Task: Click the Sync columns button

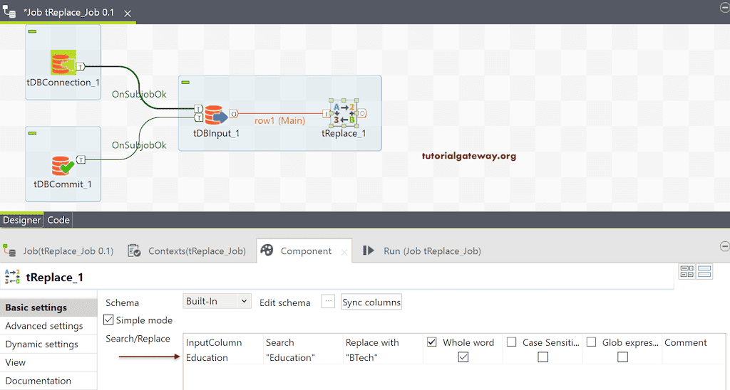Action: (x=371, y=302)
